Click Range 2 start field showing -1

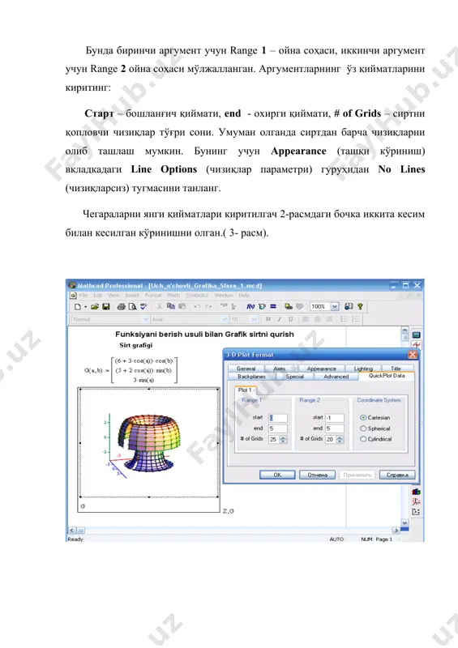334,418
